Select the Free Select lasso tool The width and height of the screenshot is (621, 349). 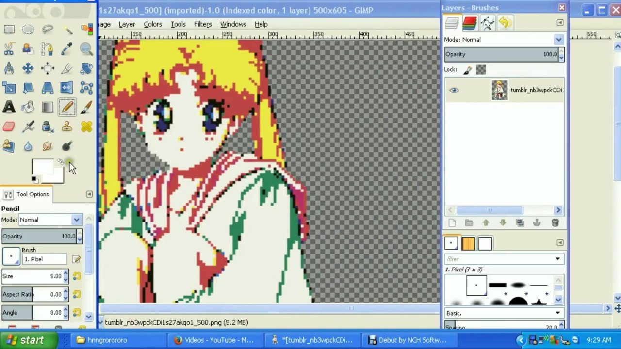coord(48,30)
